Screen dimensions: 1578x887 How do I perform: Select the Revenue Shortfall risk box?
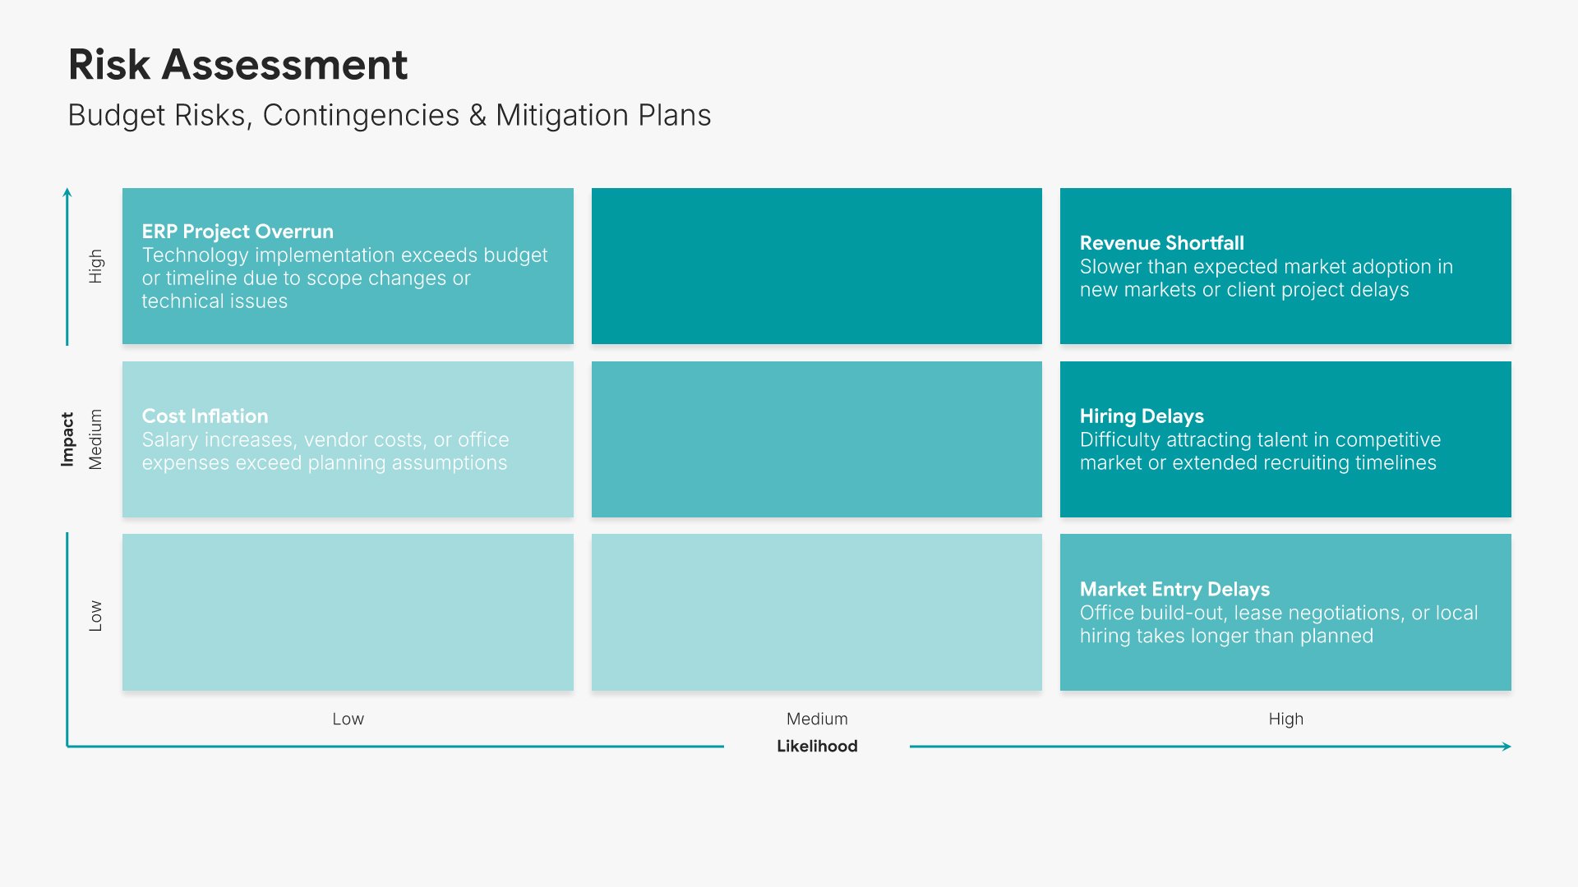(x=1285, y=266)
